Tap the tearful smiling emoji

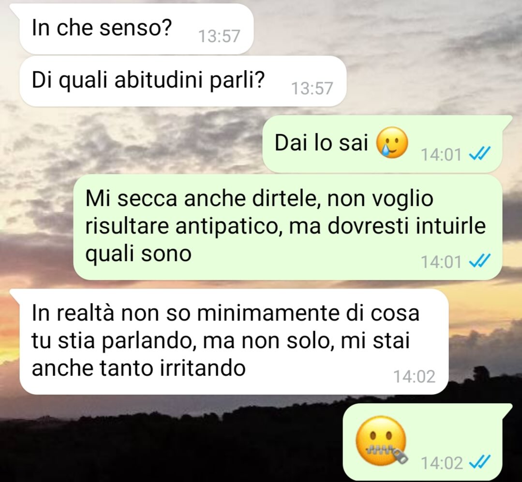(x=392, y=143)
